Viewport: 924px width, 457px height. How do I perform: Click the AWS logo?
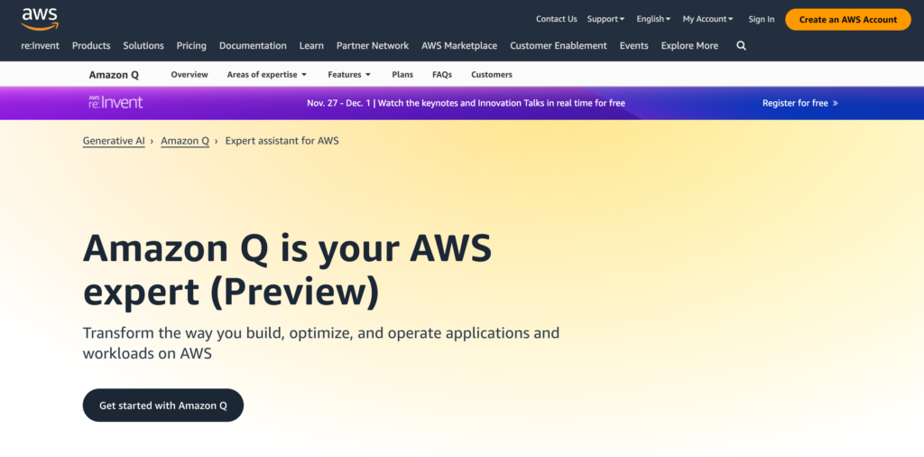pyautogui.click(x=40, y=19)
